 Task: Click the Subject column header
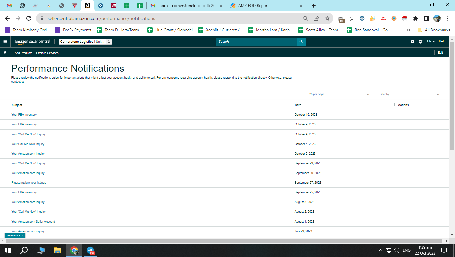[17, 105]
